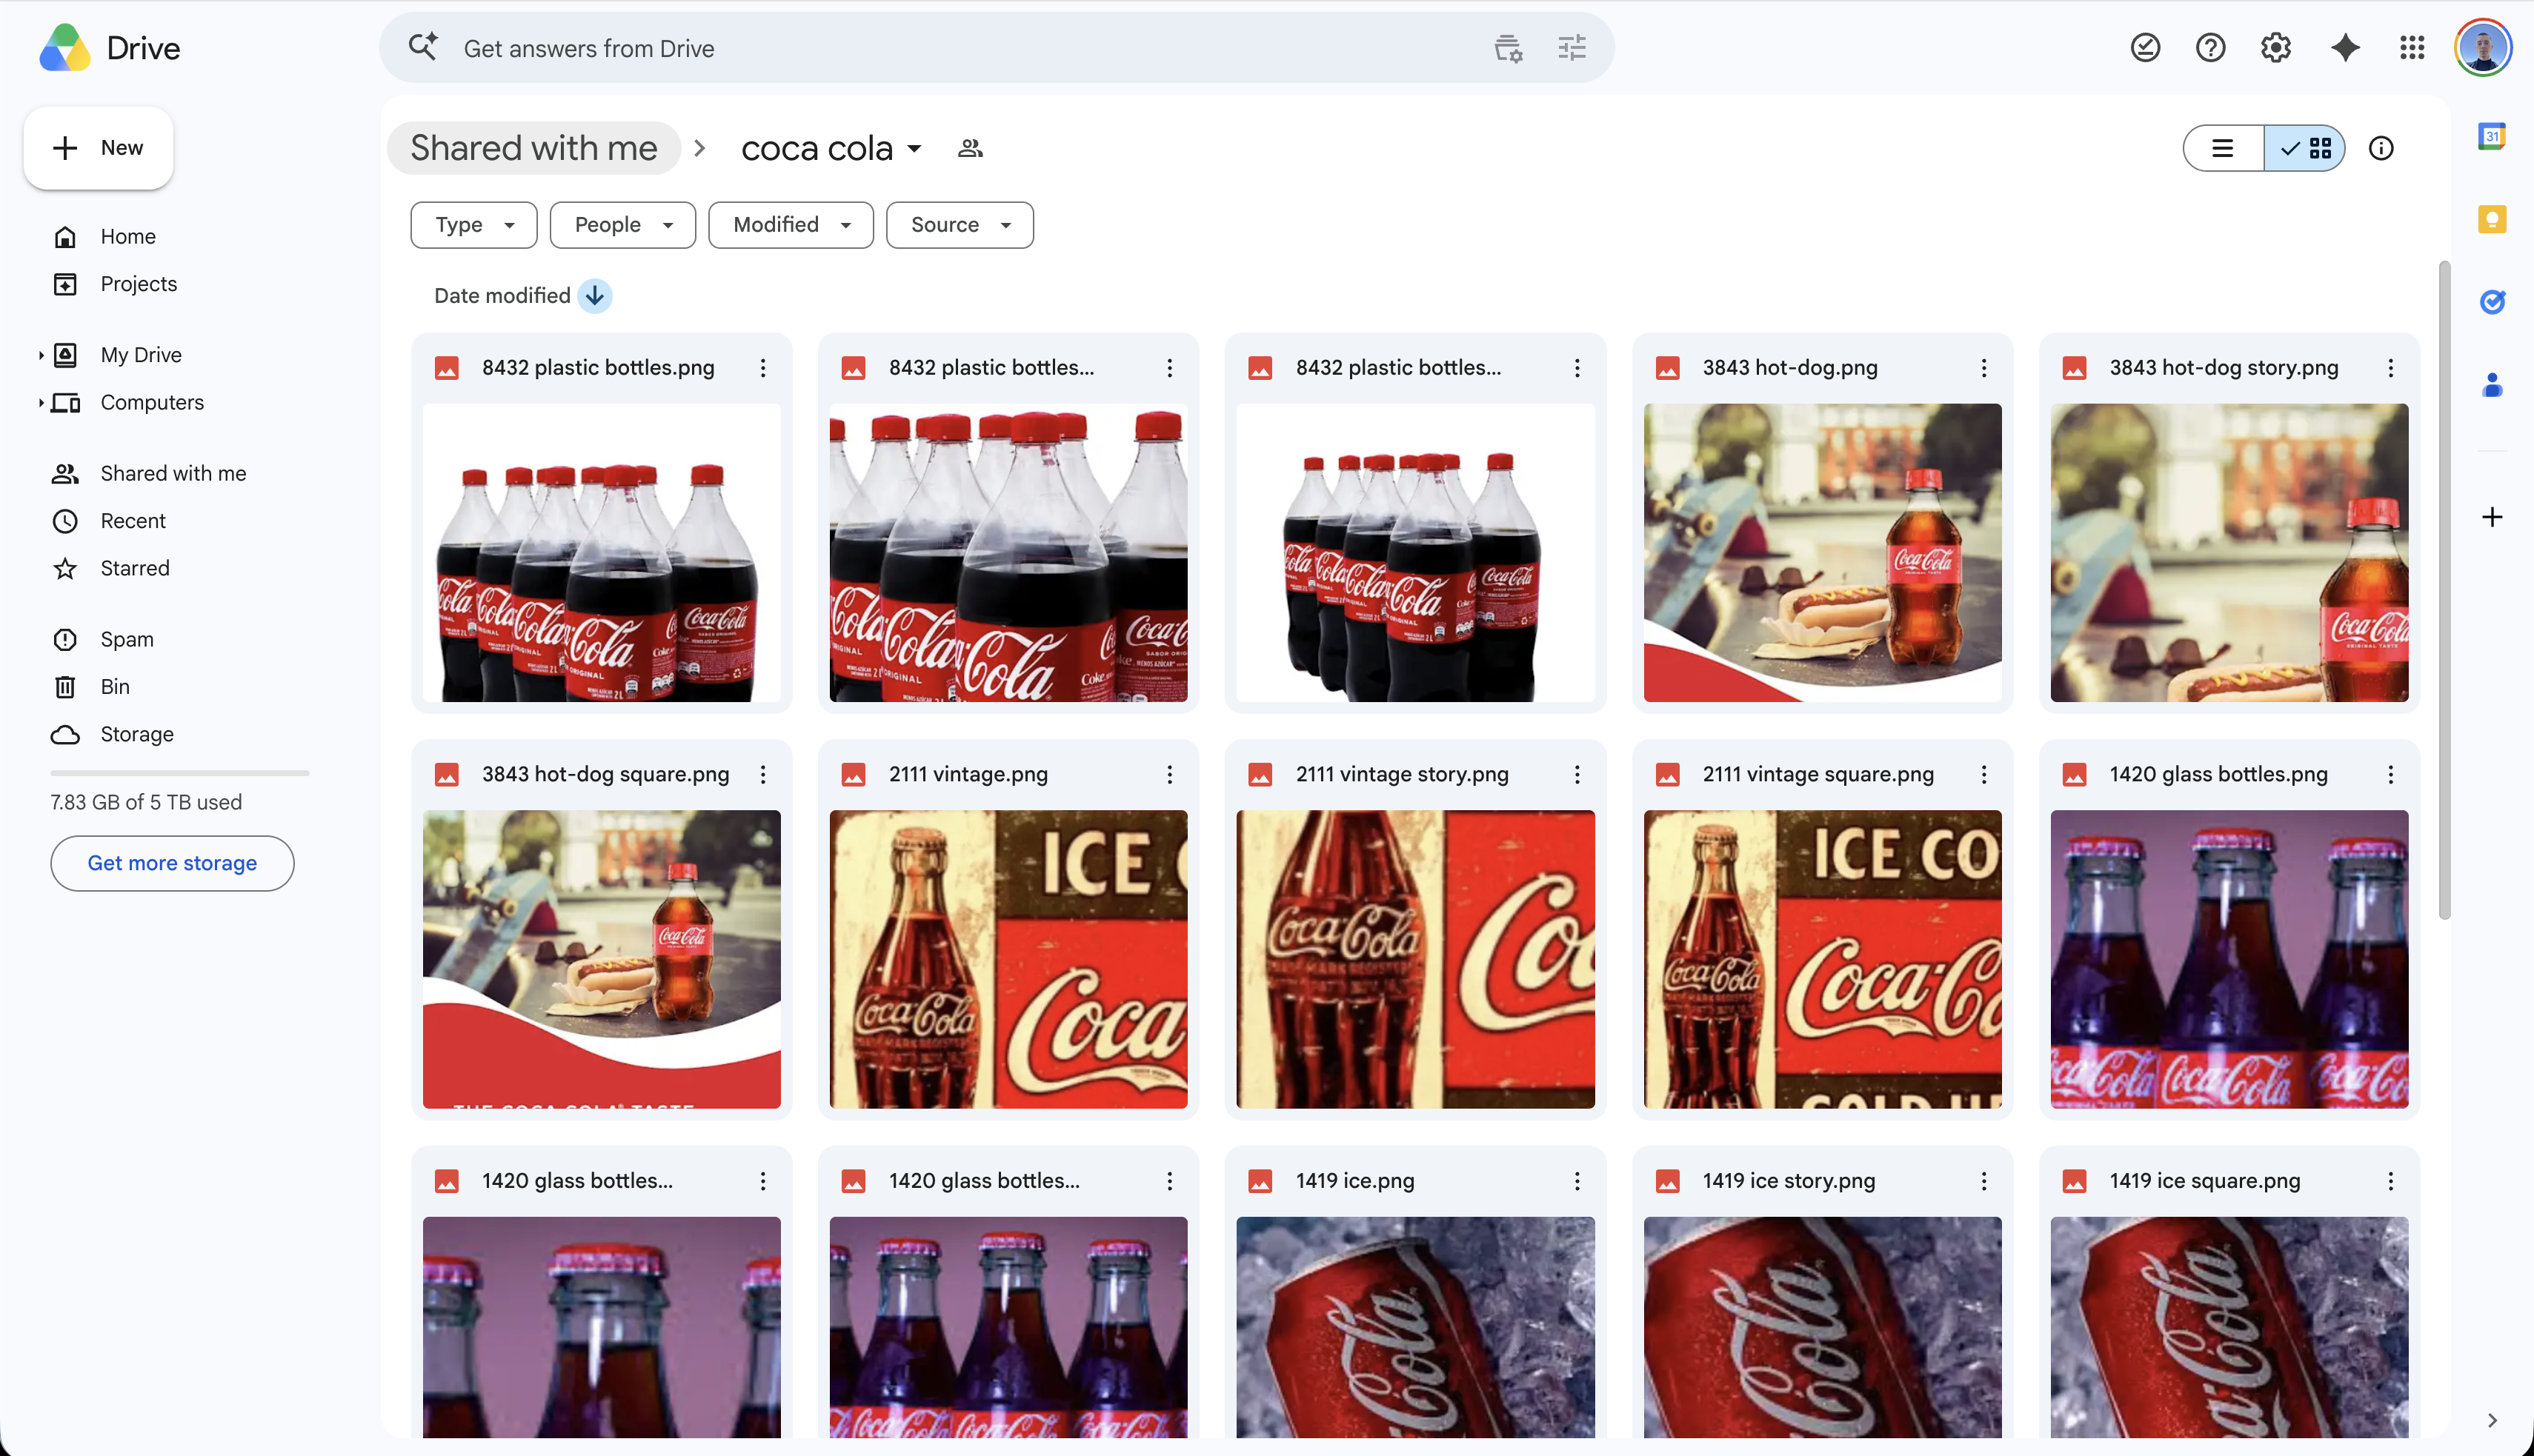The image size is (2534, 1456).
Task: Select 8432 plastic bottles.png thumbnail
Action: (601, 552)
